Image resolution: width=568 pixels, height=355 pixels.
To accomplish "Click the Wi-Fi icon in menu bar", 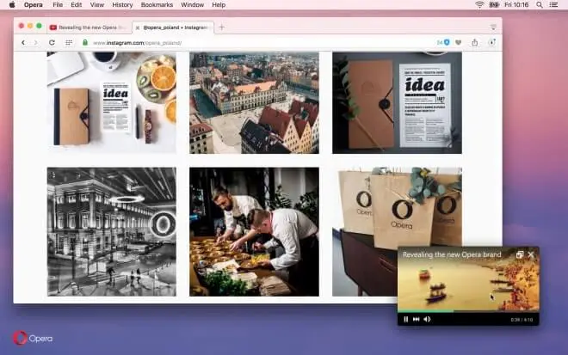I will pos(479,4).
